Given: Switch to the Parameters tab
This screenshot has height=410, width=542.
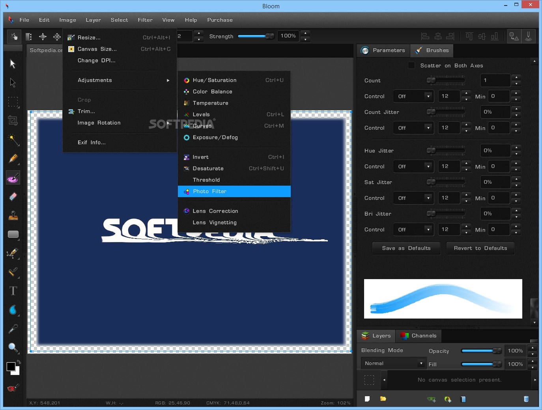Looking at the screenshot, I should [x=383, y=50].
